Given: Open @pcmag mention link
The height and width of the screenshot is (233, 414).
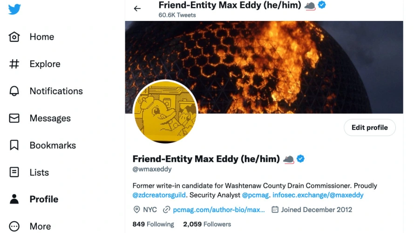Looking at the screenshot, I should (254, 195).
